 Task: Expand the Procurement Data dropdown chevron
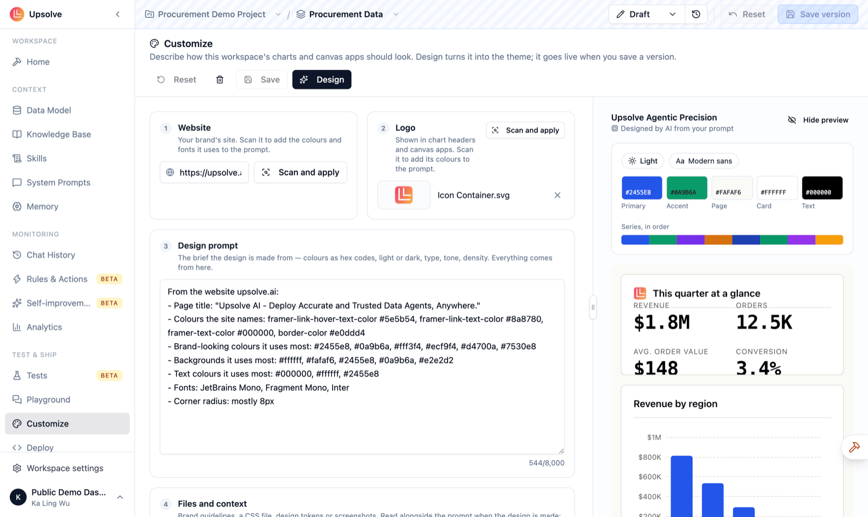(x=395, y=14)
